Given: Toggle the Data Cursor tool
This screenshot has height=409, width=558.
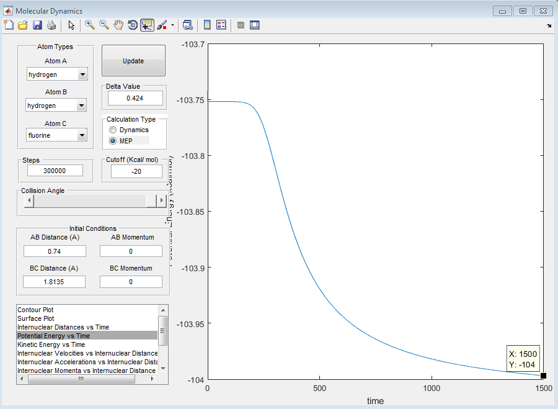Looking at the screenshot, I should 147,25.
